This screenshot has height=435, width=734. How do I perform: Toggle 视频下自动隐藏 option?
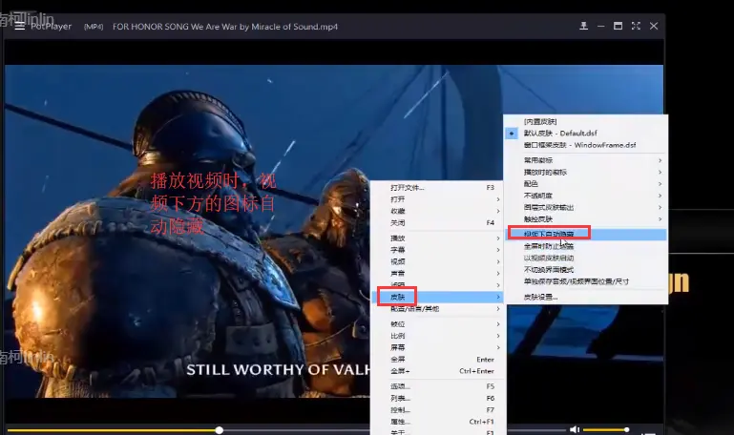pyautogui.click(x=586, y=234)
